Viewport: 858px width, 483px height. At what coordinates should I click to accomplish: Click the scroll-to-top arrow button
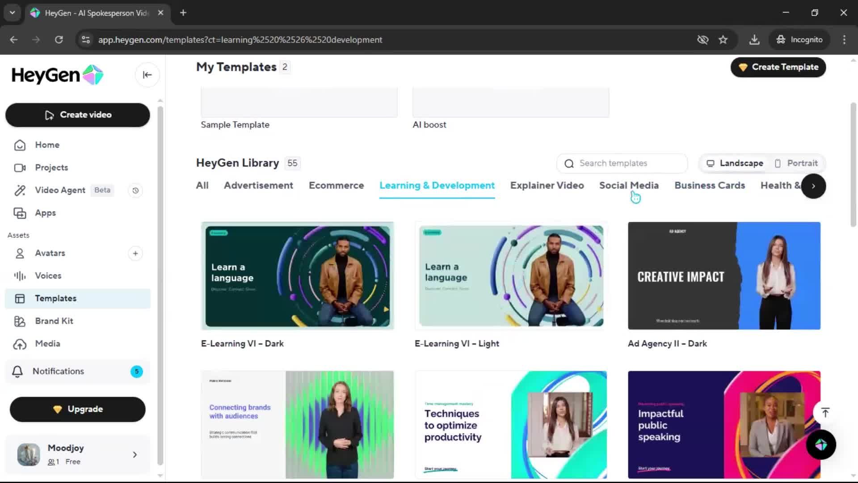pyautogui.click(x=825, y=412)
